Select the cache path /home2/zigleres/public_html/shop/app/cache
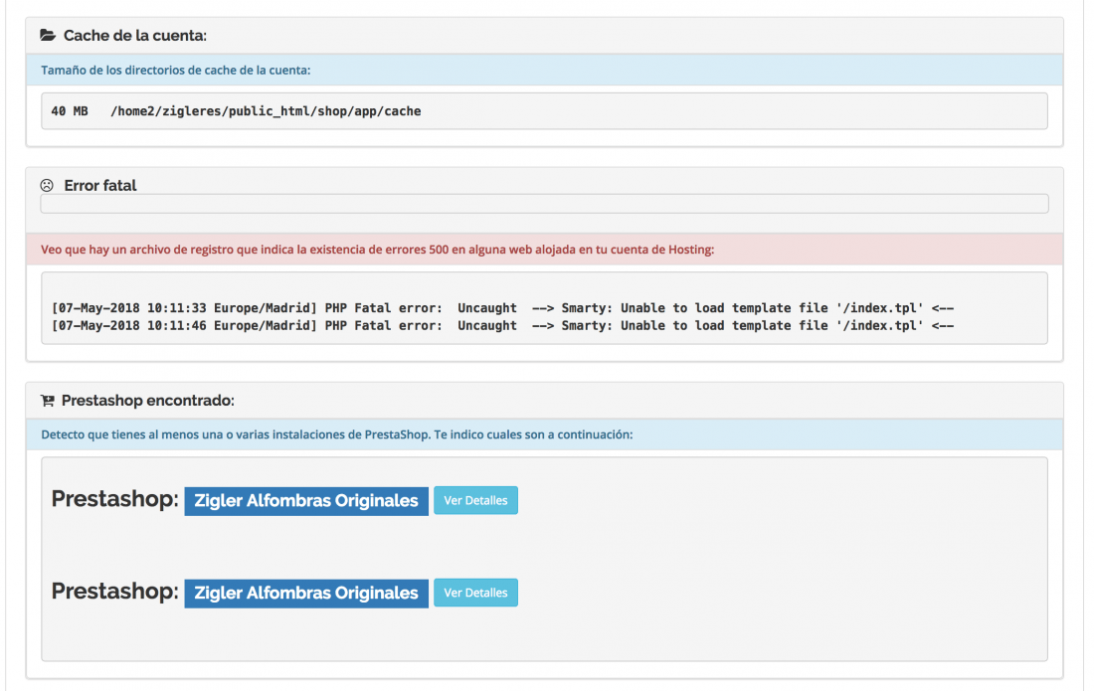The width and height of the screenshot is (1094, 691). [x=266, y=111]
